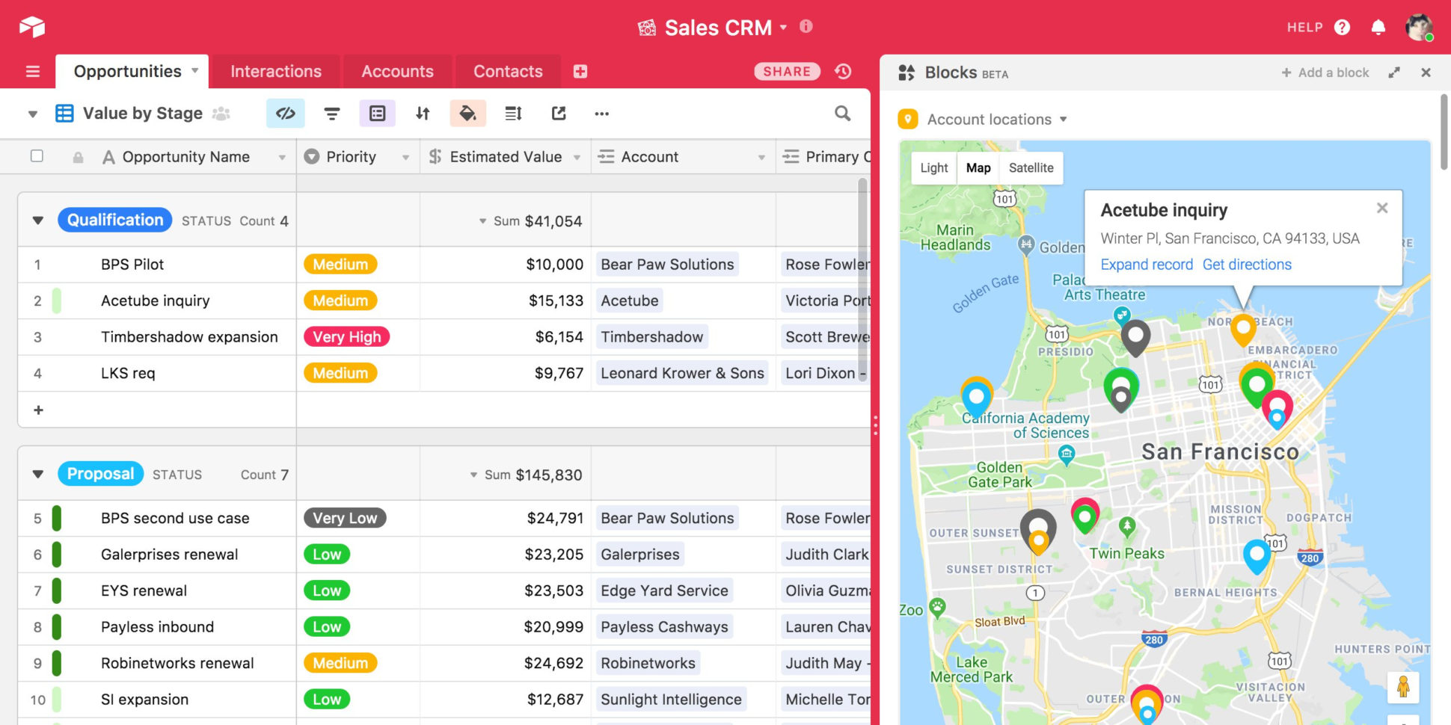The height and width of the screenshot is (725, 1451).
Task: Open the filter options icon
Action: point(331,113)
